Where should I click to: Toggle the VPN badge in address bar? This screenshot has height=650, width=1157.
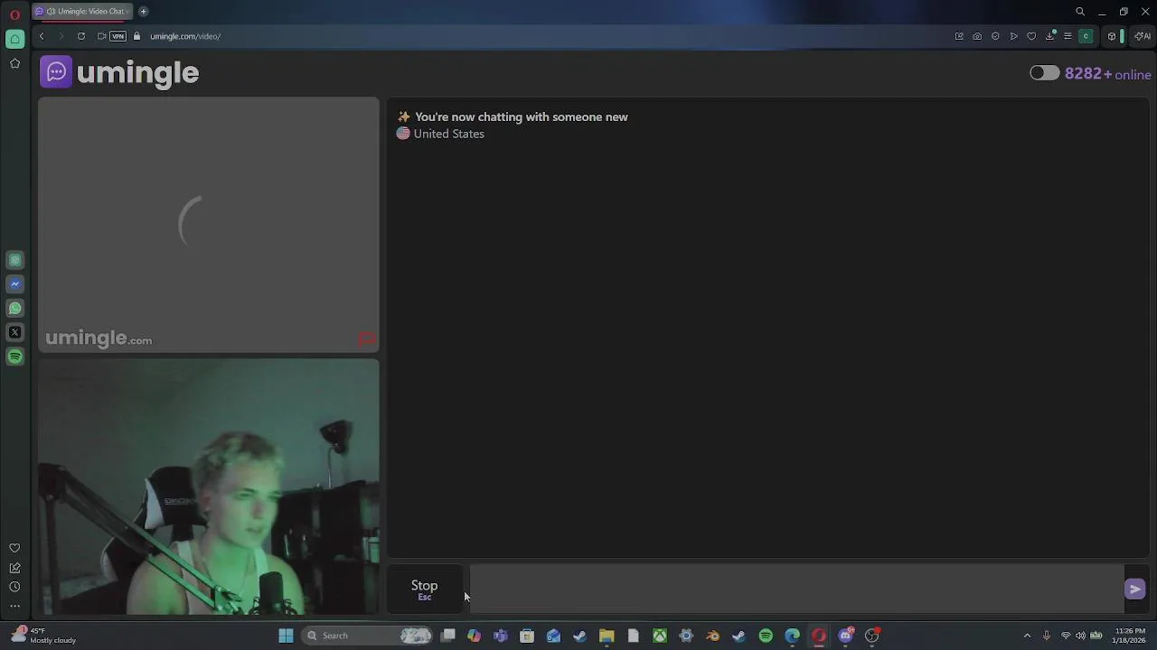click(118, 36)
